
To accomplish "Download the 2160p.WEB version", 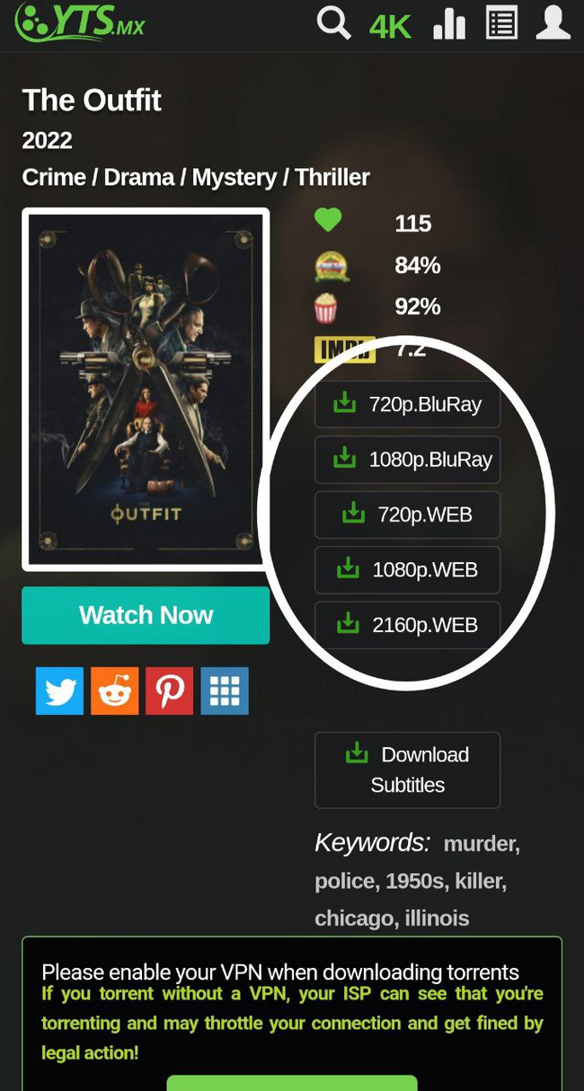I will [x=407, y=625].
